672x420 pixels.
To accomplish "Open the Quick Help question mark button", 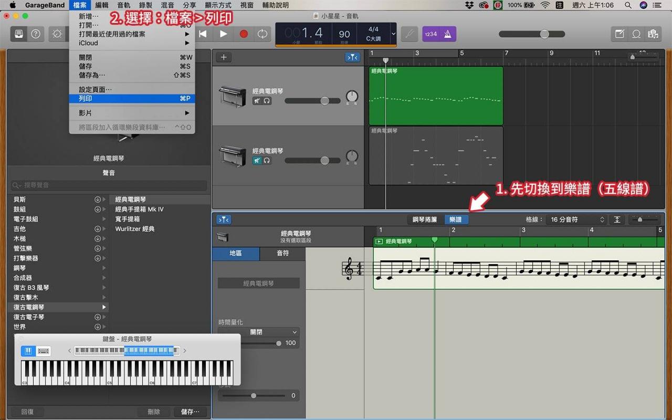I will point(35,34).
